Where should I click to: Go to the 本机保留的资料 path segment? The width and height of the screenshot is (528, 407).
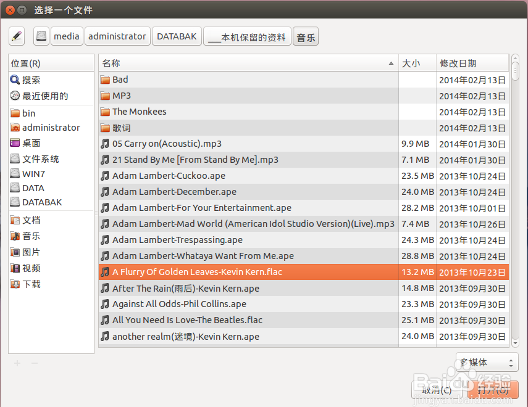point(247,36)
